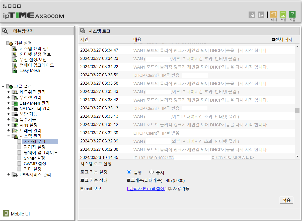
Task: Click the VPN 설정 icon
Action: 15,125
